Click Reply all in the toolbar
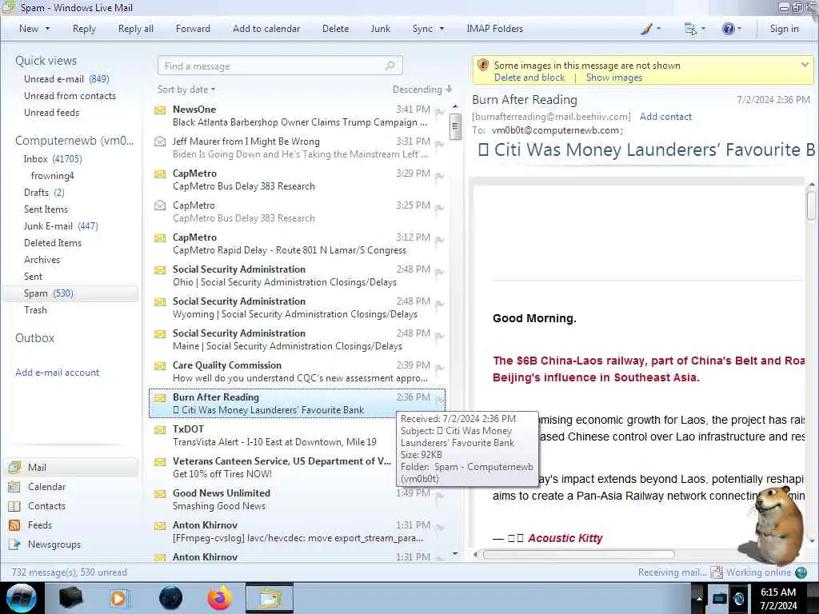Screen dimensions: 819x614 136,29
